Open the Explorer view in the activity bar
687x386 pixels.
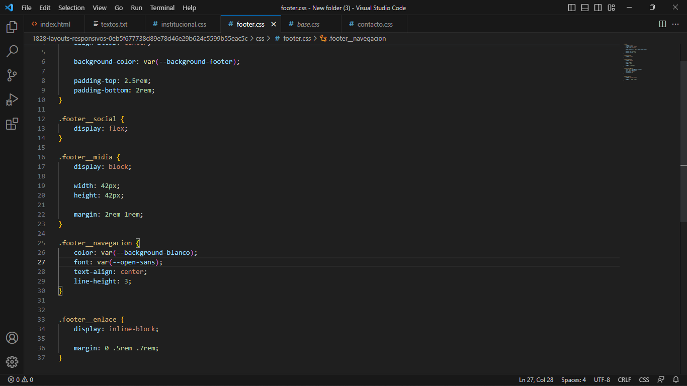(12, 27)
